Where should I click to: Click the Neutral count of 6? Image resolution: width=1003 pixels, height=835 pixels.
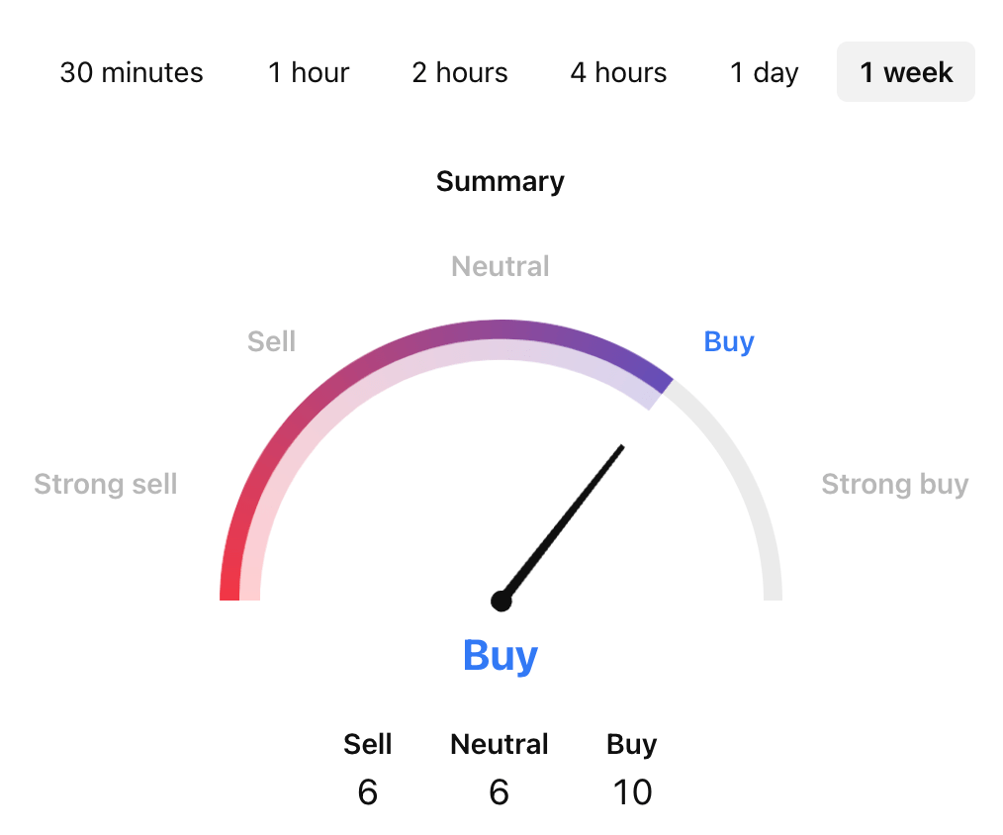(500, 791)
